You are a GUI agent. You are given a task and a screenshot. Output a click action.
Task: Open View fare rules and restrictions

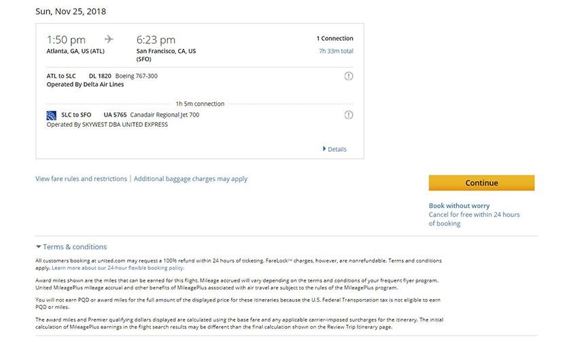point(81,179)
